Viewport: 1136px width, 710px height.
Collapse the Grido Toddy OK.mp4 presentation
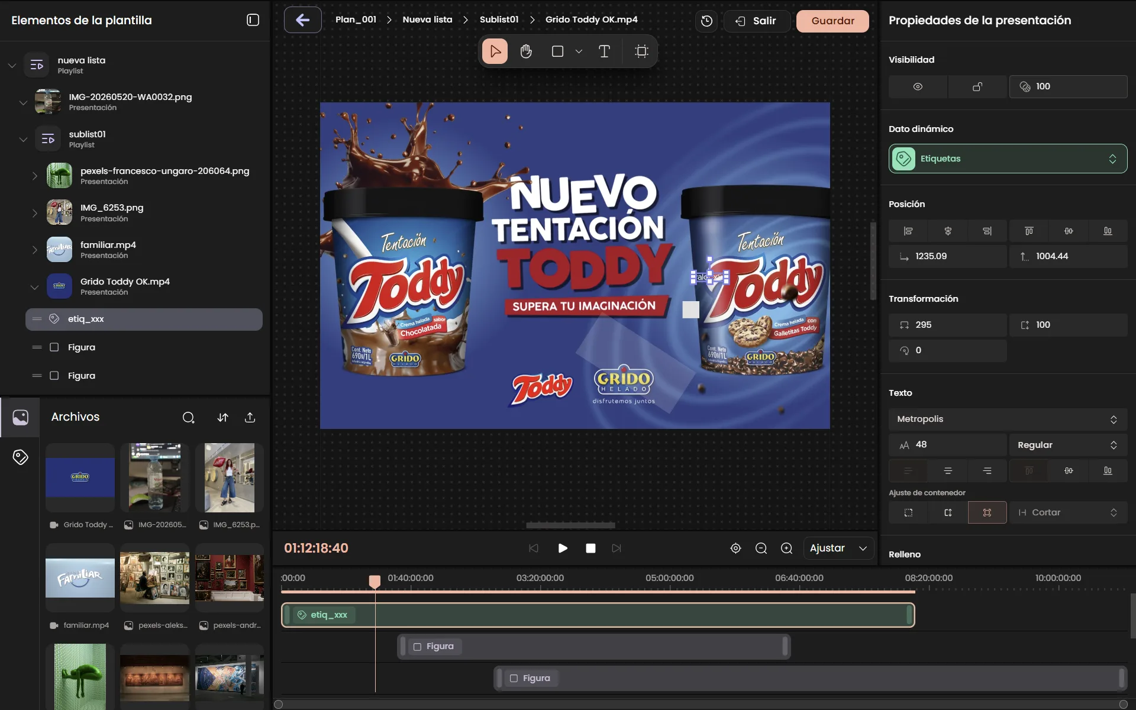coord(34,287)
